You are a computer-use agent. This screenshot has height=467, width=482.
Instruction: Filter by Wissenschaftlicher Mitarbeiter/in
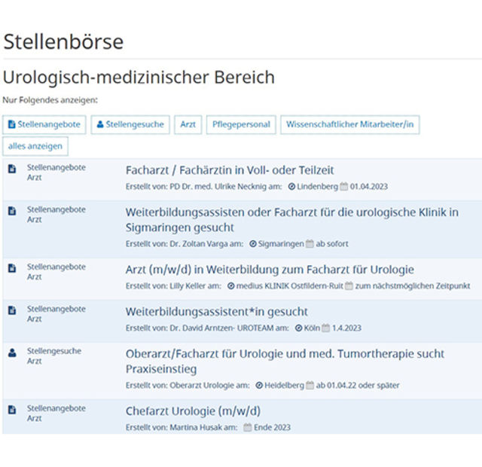pos(350,124)
